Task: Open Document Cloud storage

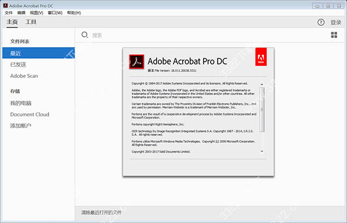Action: click(x=29, y=115)
